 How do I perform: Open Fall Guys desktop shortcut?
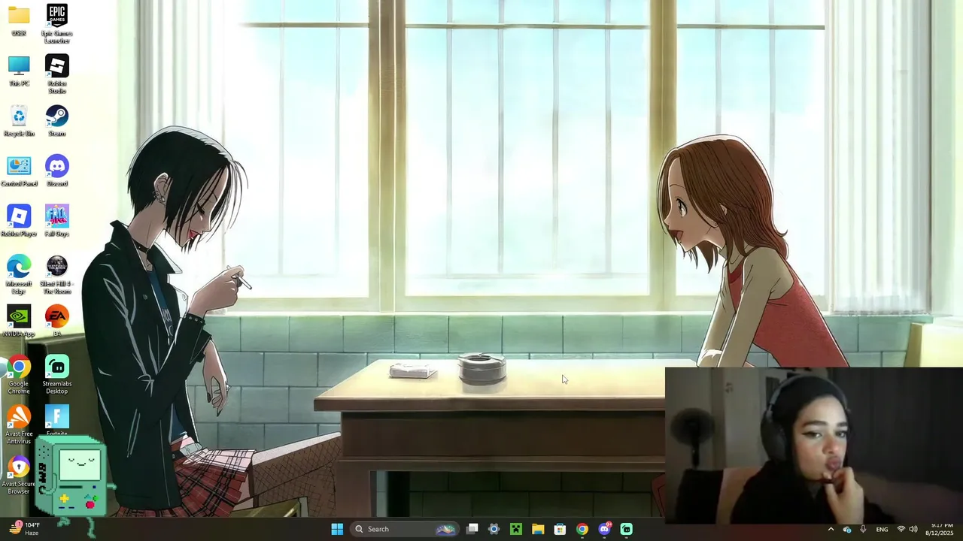[x=57, y=221]
